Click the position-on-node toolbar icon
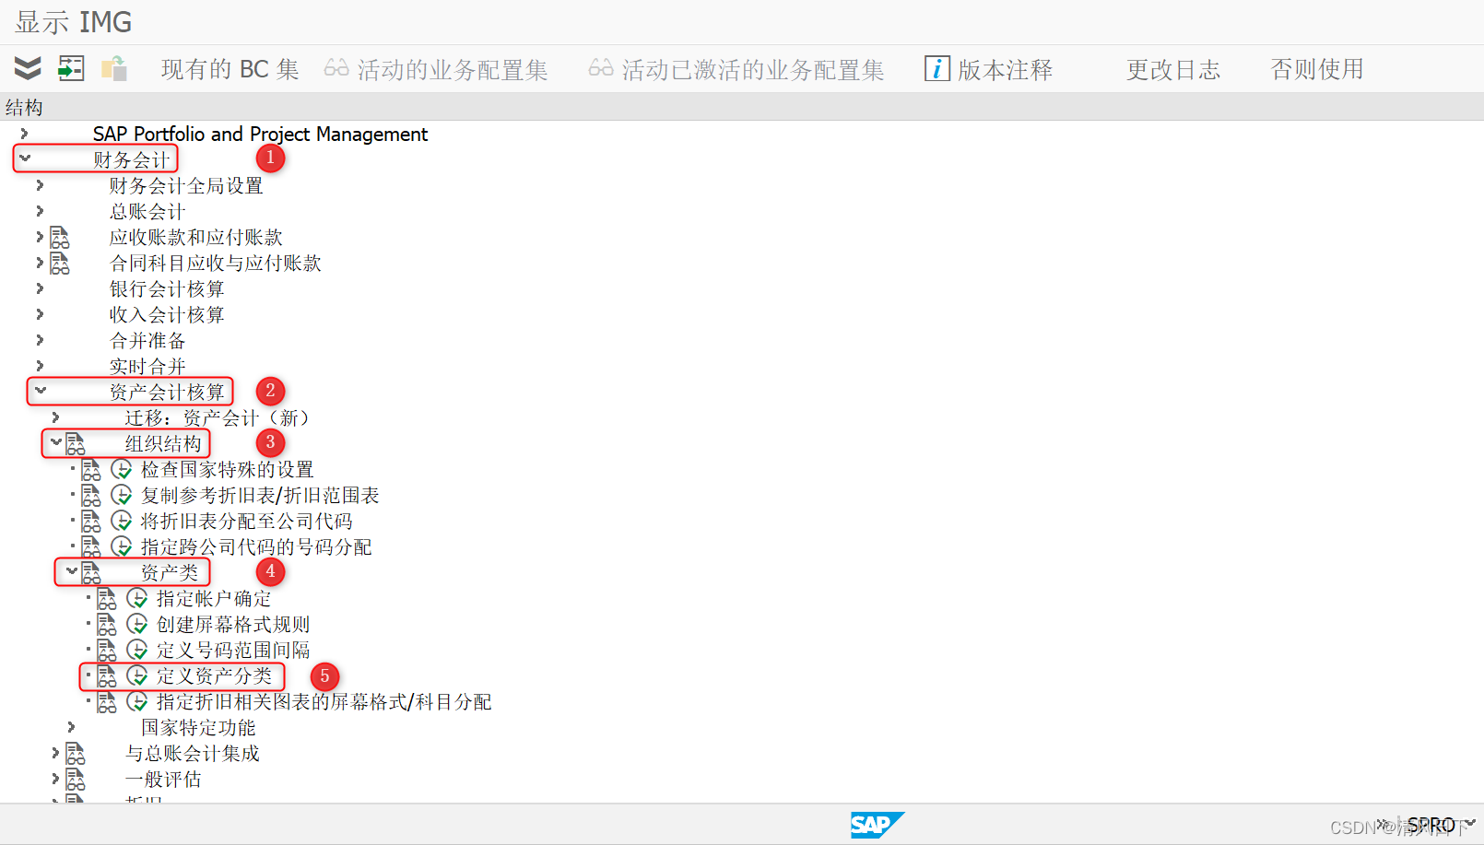This screenshot has width=1484, height=845. tap(71, 68)
